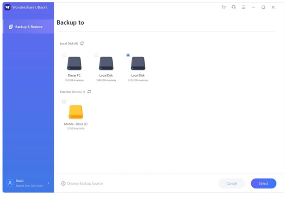This screenshot has height=198, width=286.
Task: Click the 219.5 GB Local Disk icon
Action: tap(138, 64)
